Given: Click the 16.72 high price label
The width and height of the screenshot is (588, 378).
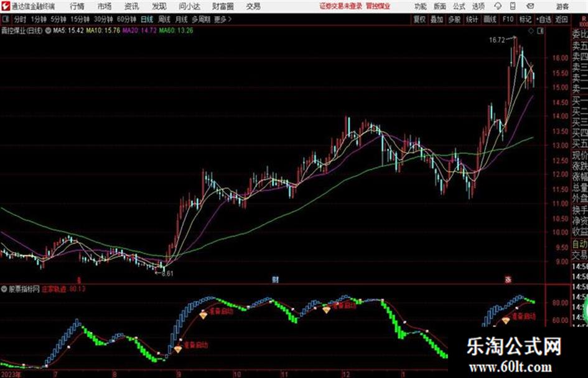Looking at the screenshot, I should click(x=497, y=40).
